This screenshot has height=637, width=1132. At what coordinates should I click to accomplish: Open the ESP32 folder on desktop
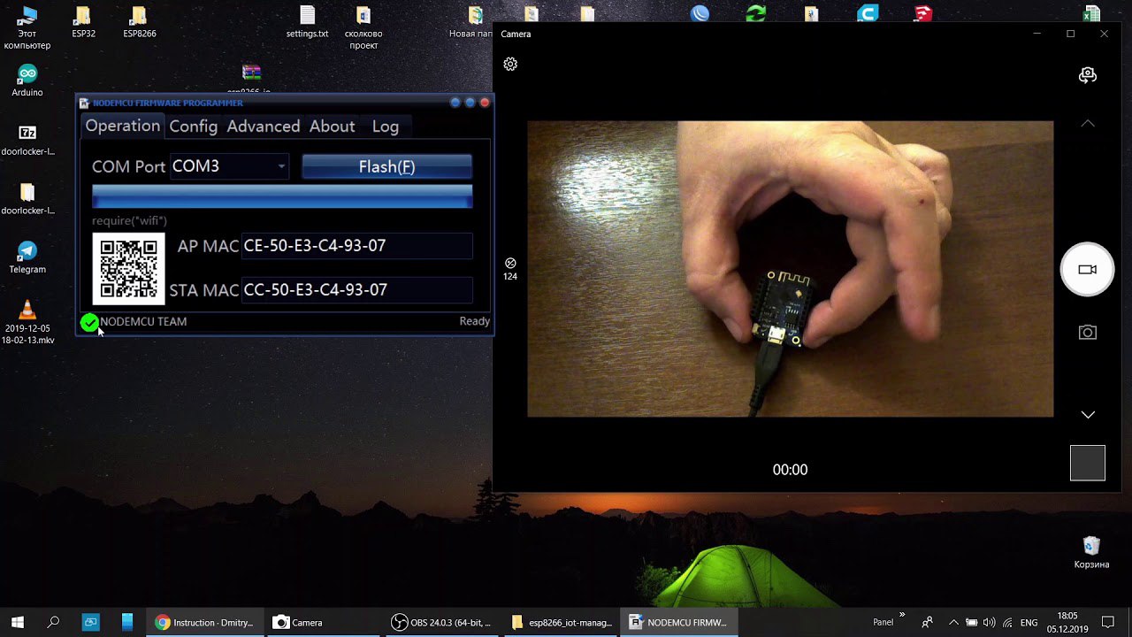click(x=83, y=22)
